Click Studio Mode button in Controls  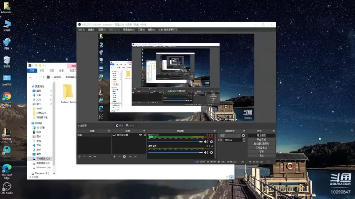[x=261, y=148]
